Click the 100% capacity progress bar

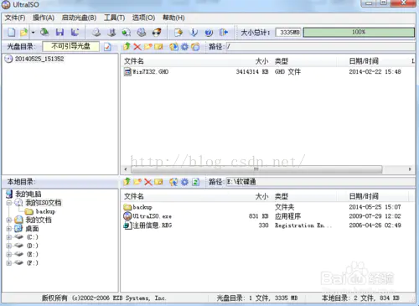point(359,32)
